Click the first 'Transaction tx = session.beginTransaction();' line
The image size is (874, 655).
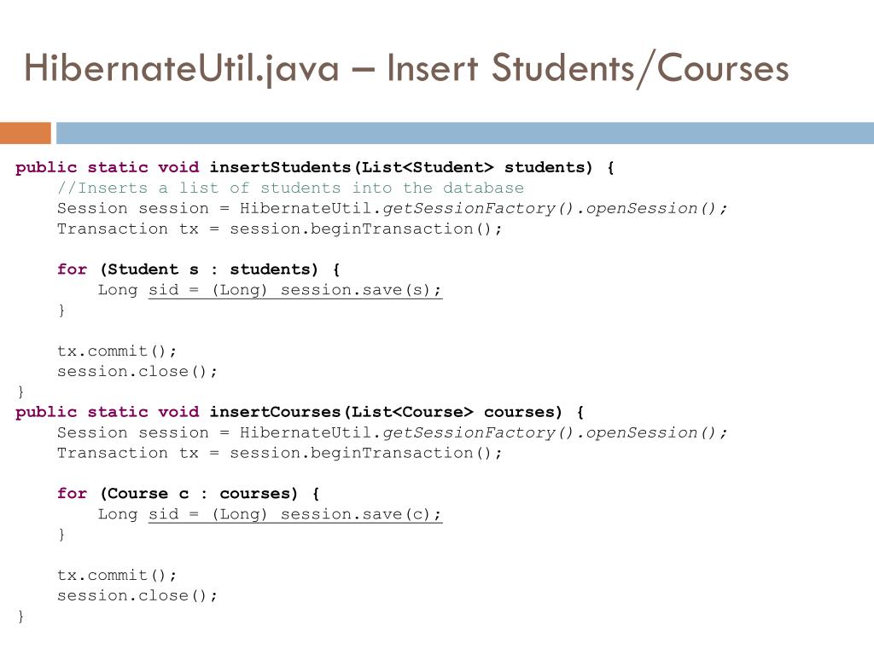tap(280, 229)
